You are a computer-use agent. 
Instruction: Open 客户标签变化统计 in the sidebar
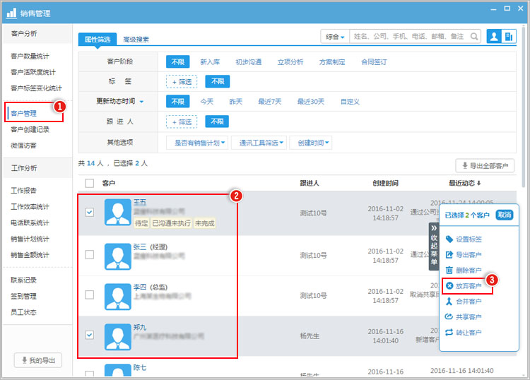pyautogui.click(x=36, y=88)
